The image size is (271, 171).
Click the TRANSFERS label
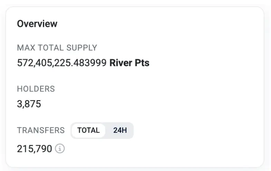pos(41,130)
